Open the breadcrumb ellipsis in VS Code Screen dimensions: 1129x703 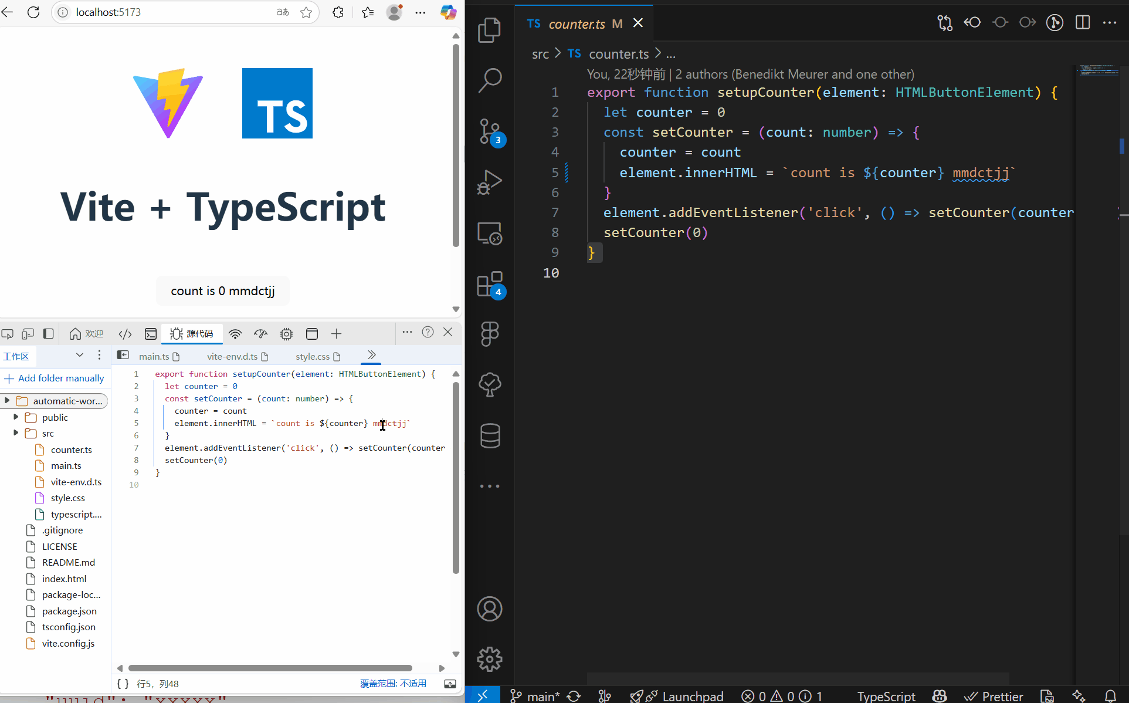coord(671,55)
